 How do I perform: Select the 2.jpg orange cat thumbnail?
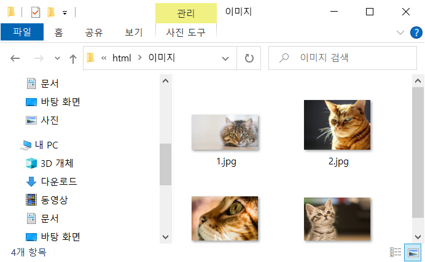point(337,125)
